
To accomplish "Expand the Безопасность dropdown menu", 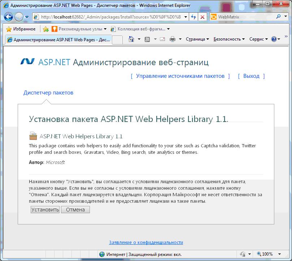I will (x=229, y=39).
